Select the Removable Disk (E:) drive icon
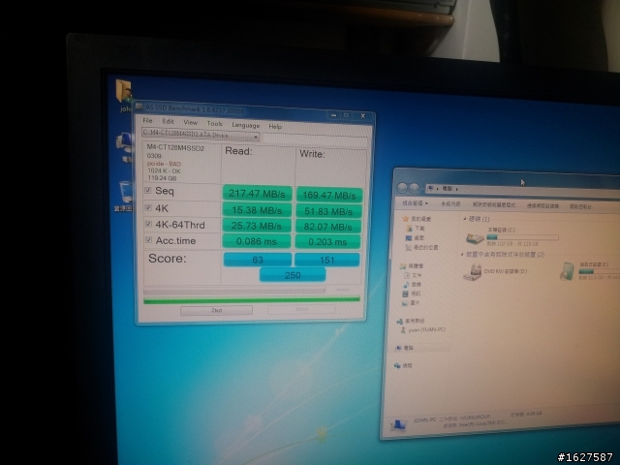Screen dimensions: 620x465 [x=568, y=271]
